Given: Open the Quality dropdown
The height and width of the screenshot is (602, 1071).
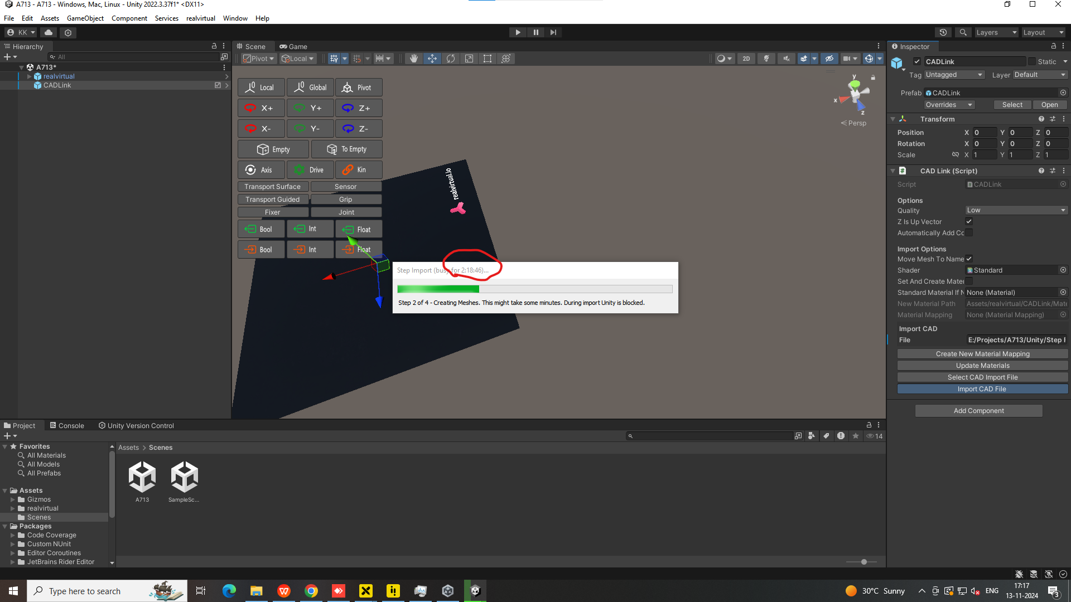Looking at the screenshot, I should 1016,210.
